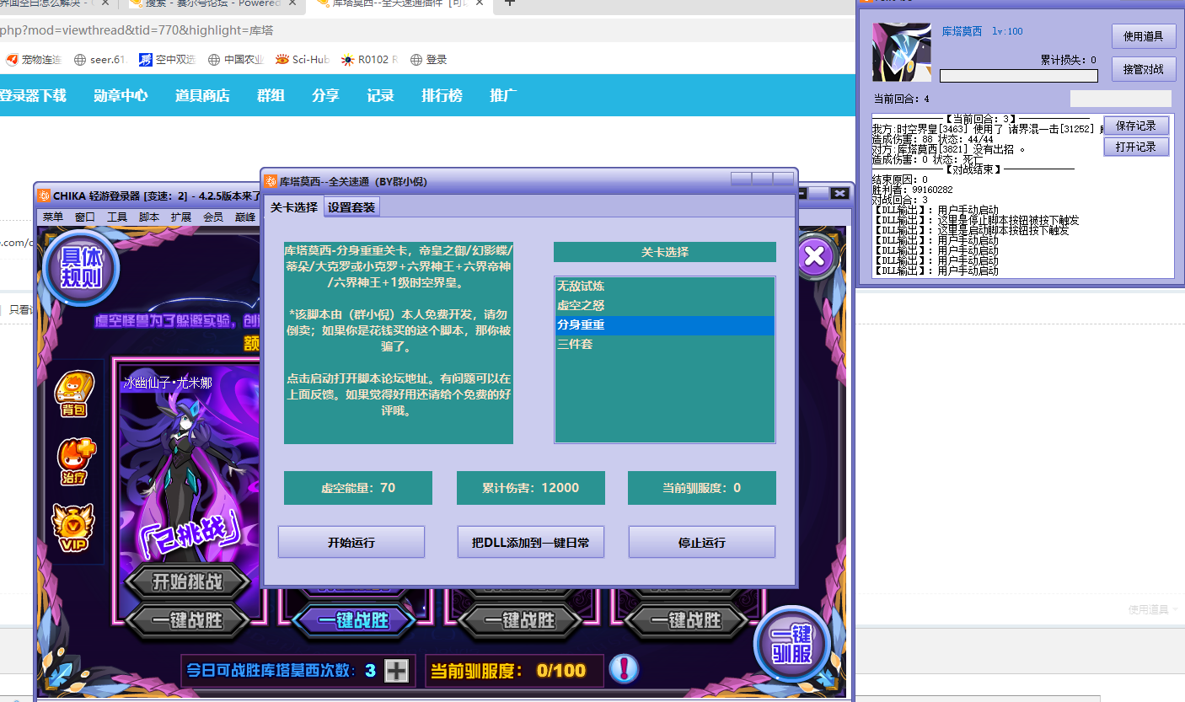1185x702 pixels.
Task: Click the HP progress bar under 累计损失
Action: [x=1019, y=76]
